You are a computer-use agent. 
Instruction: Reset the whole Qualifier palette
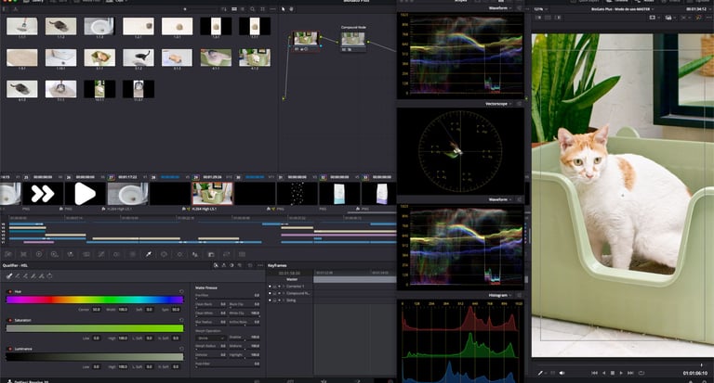click(250, 265)
